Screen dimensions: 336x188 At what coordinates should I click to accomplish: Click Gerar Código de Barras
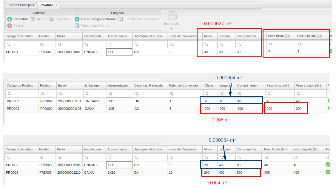[x=95, y=19]
